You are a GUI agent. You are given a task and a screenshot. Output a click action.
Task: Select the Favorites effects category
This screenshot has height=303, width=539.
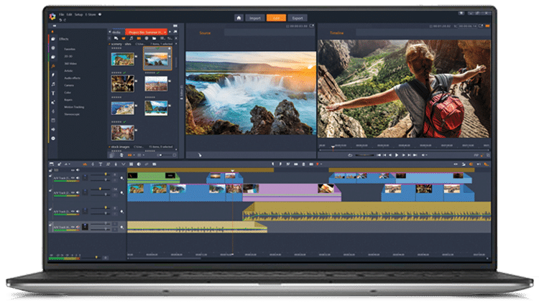point(70,49)
